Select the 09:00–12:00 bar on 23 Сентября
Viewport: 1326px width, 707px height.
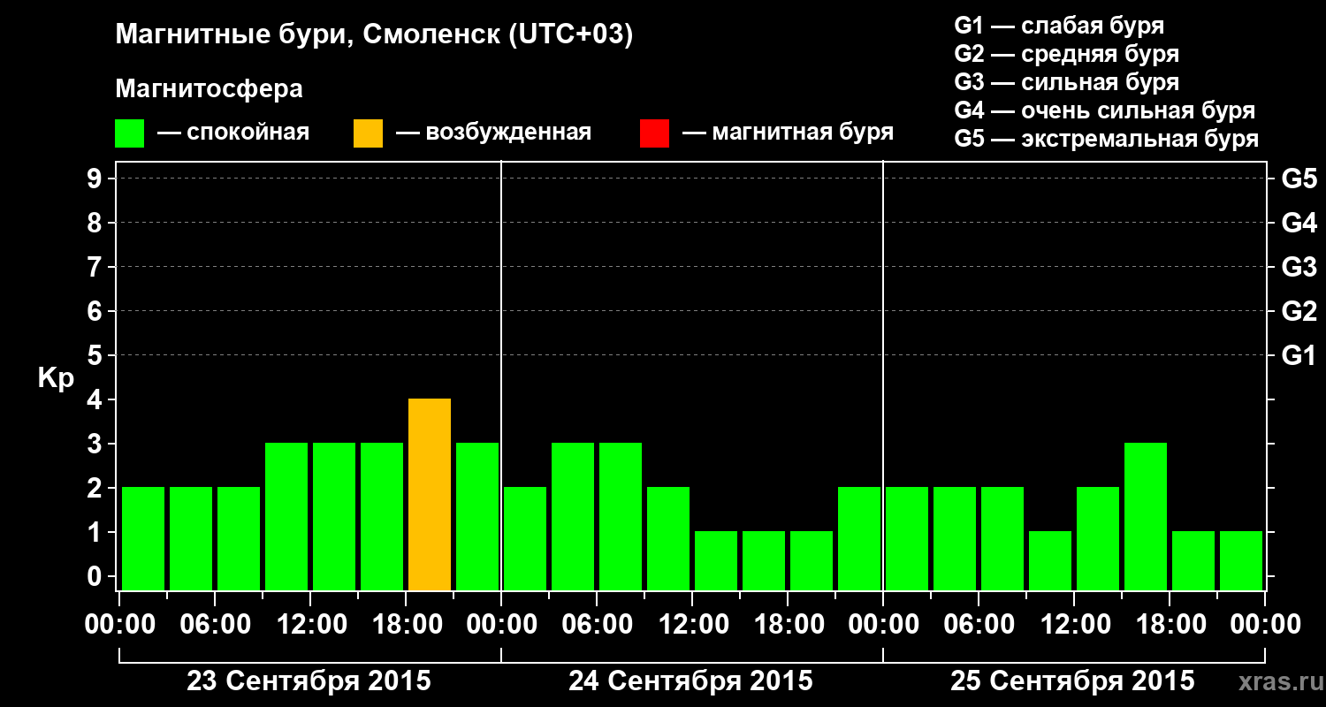click(286, 516)
